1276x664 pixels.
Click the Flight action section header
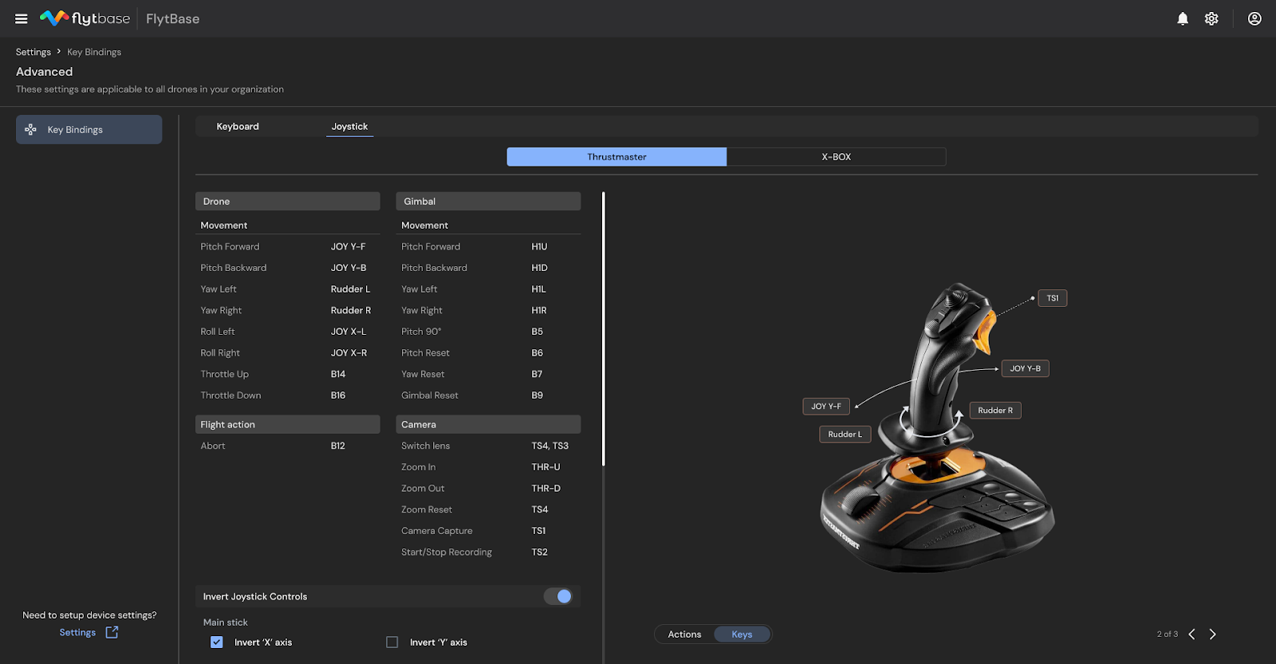click(x=288, y=425)
